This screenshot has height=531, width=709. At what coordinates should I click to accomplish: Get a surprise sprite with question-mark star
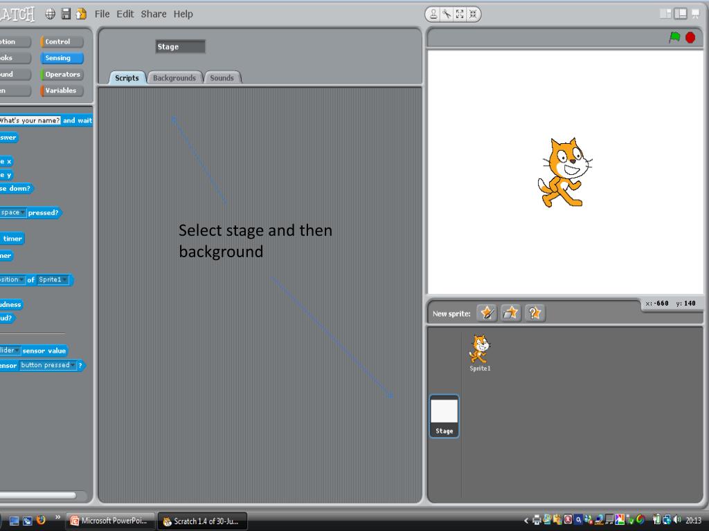click(x=535, y=313)
